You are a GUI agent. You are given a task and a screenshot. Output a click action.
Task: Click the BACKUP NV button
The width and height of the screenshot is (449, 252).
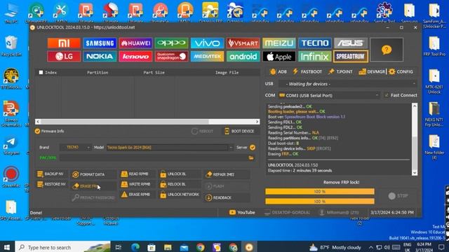(51, 174)
